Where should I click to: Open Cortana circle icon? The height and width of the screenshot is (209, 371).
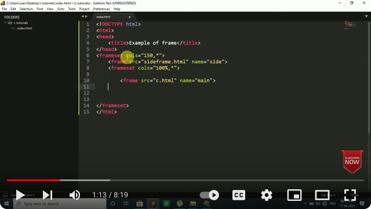click(x=113, y=204)
